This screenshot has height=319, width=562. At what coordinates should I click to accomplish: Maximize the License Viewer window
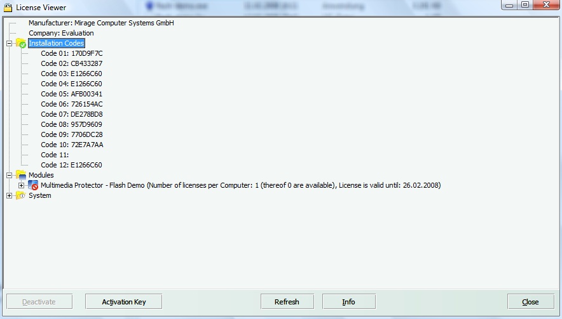[x=525, y=5]
